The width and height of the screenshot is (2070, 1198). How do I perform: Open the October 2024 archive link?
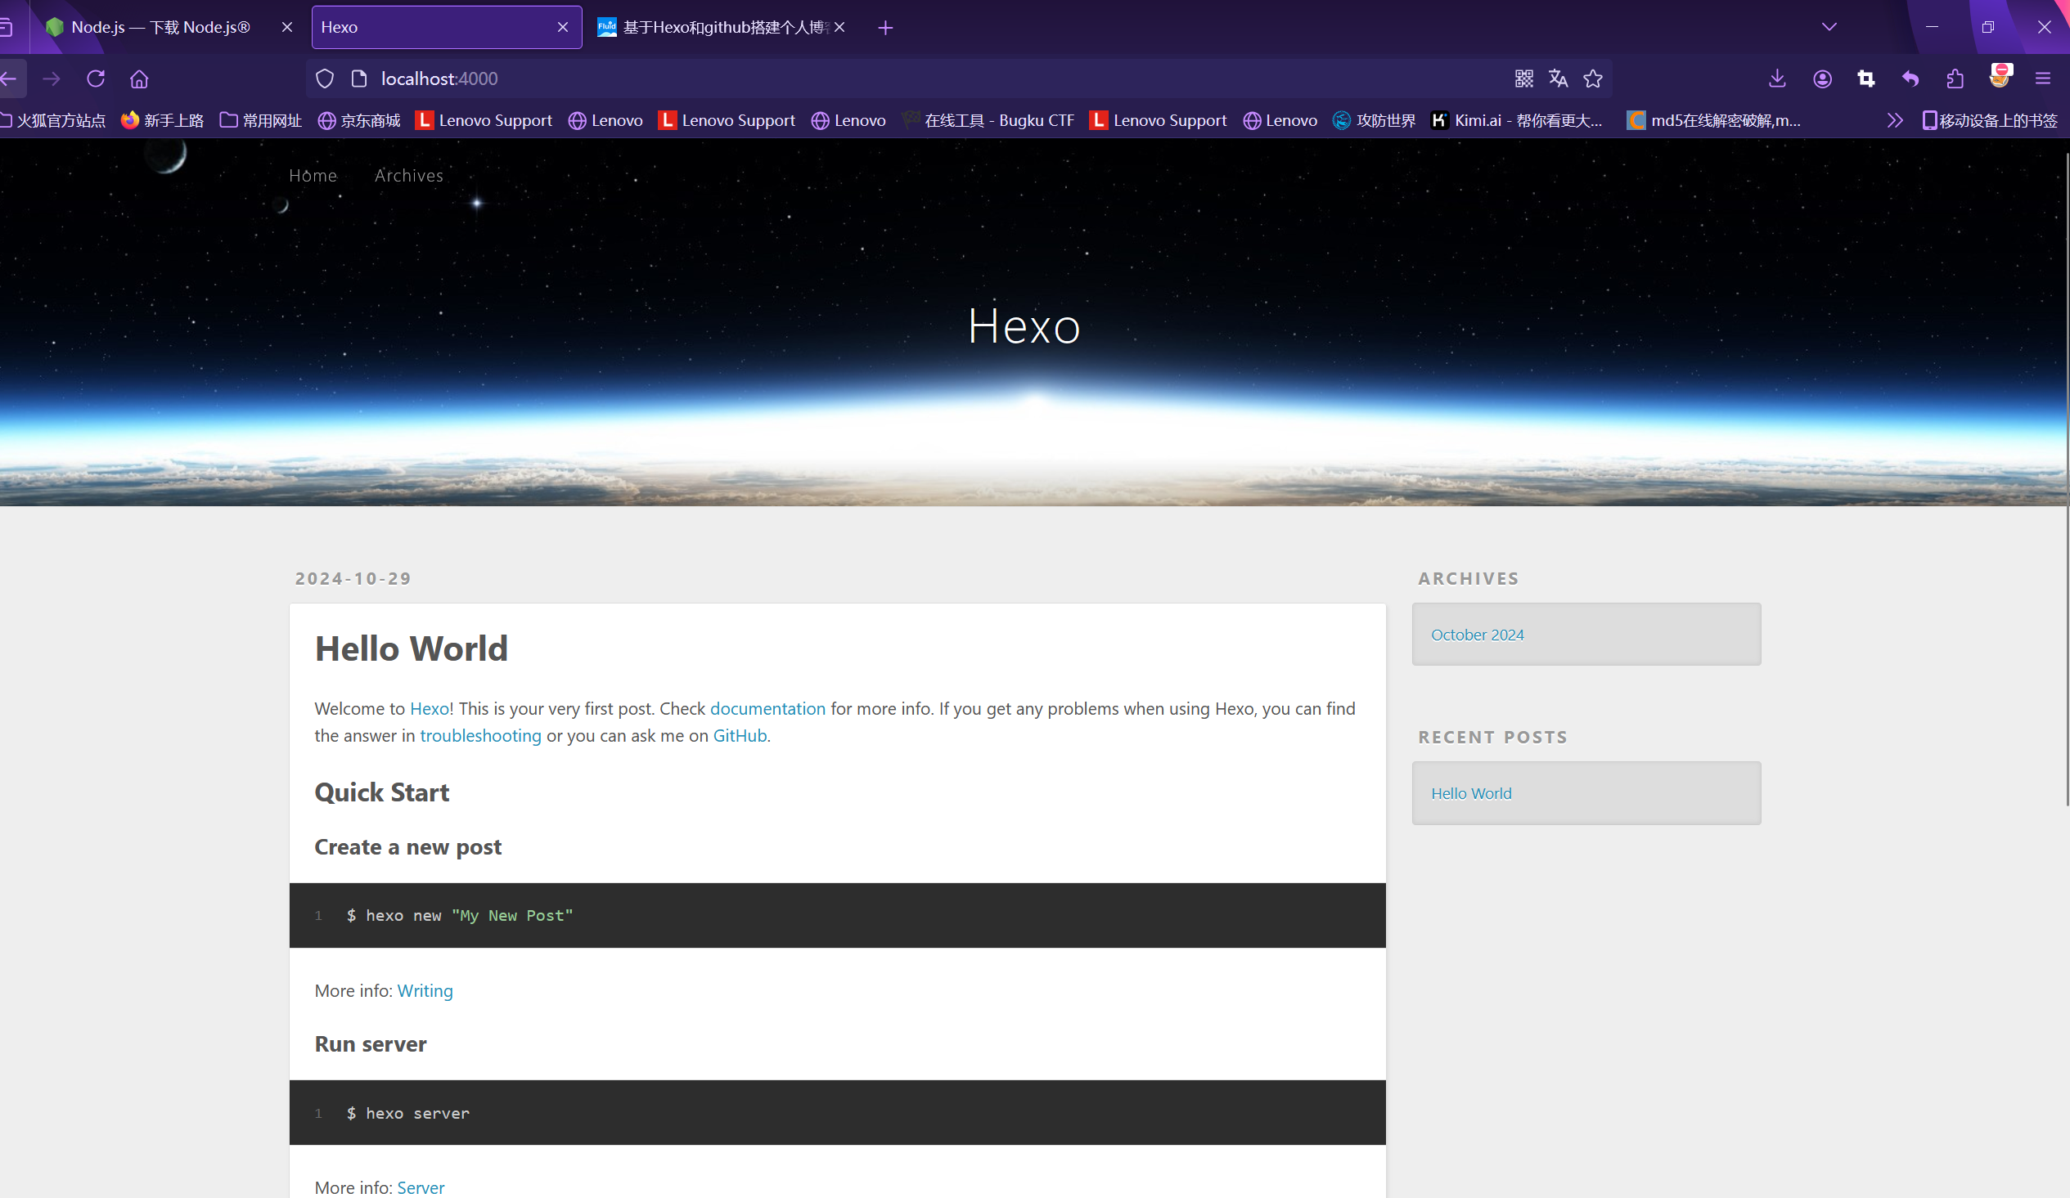click(1476, 635)
